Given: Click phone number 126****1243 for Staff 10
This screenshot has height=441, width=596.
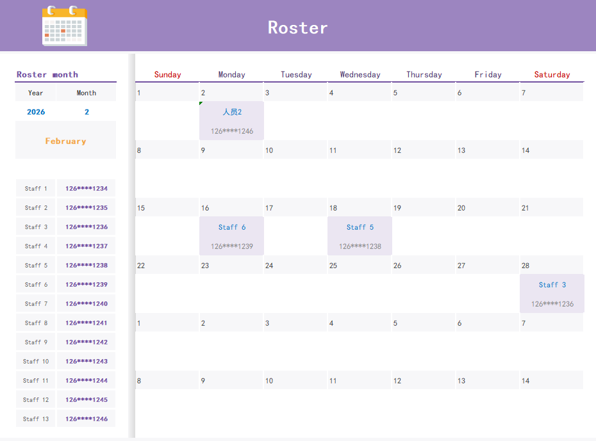Looking at the screenshot, I should click(x=87, y=362).
